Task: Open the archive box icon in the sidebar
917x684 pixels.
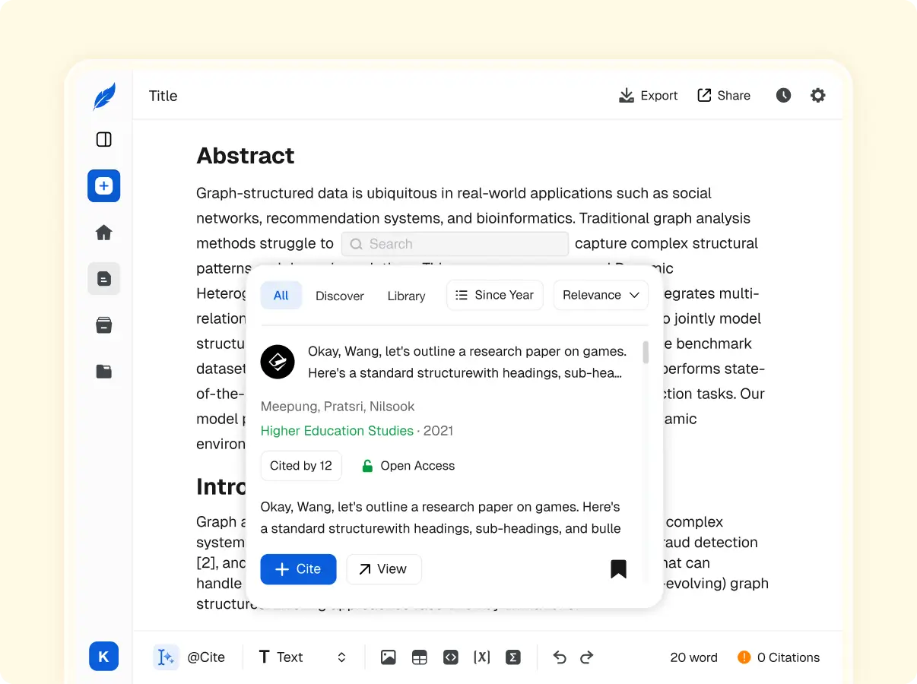Action: [104, 325]
